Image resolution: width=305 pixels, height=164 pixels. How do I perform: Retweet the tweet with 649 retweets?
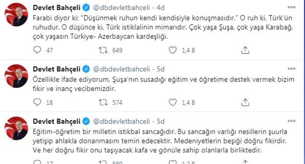pyautogui.click(x=103, y=50)
